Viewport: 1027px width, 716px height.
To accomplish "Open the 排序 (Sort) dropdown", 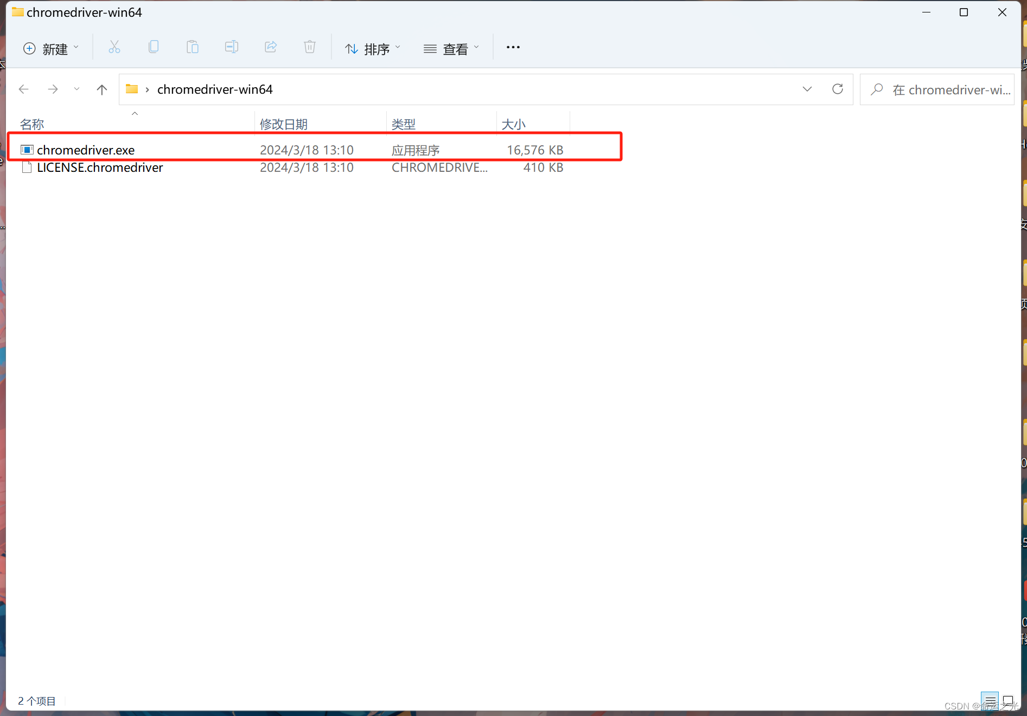I will coord(373,49).
